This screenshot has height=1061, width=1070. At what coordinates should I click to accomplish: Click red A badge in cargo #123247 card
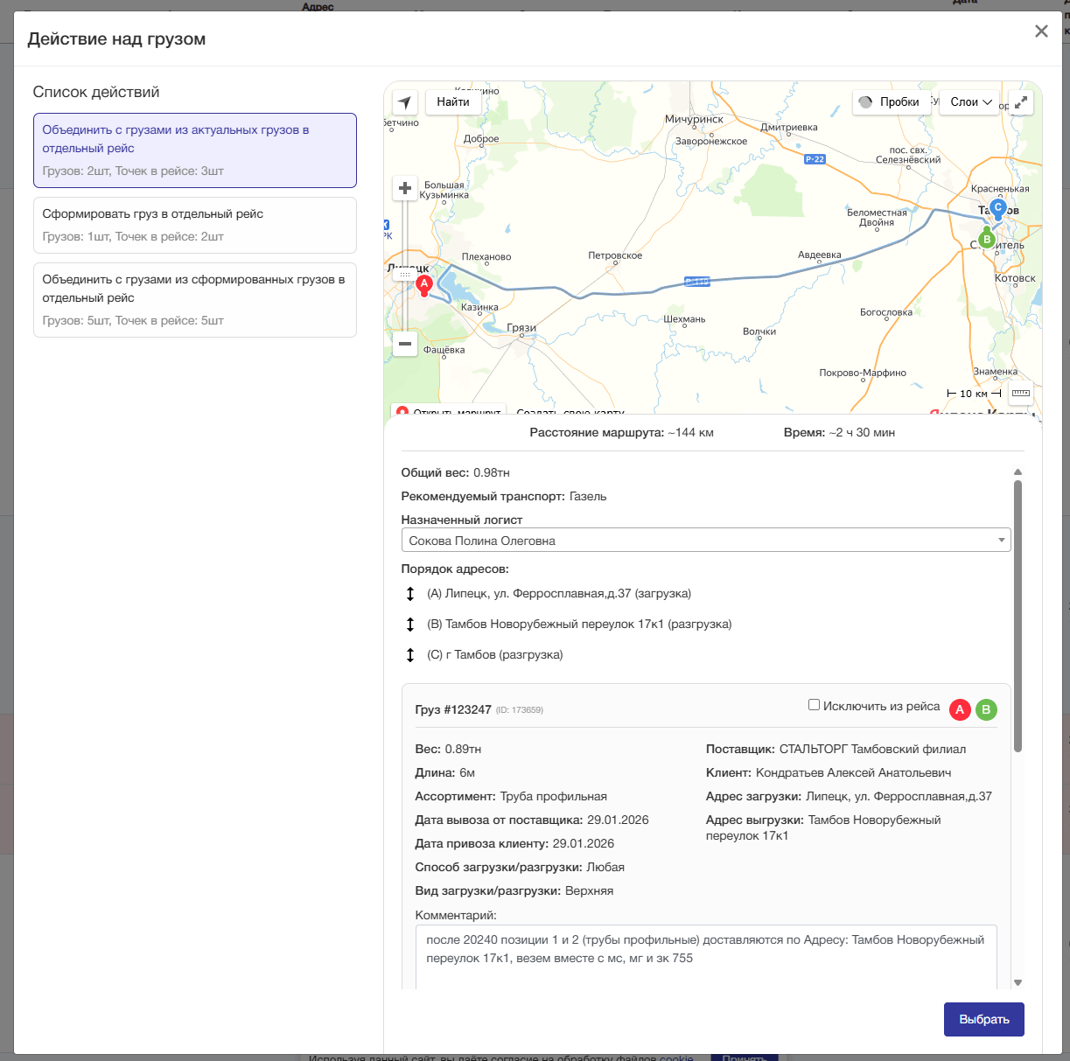960,709
